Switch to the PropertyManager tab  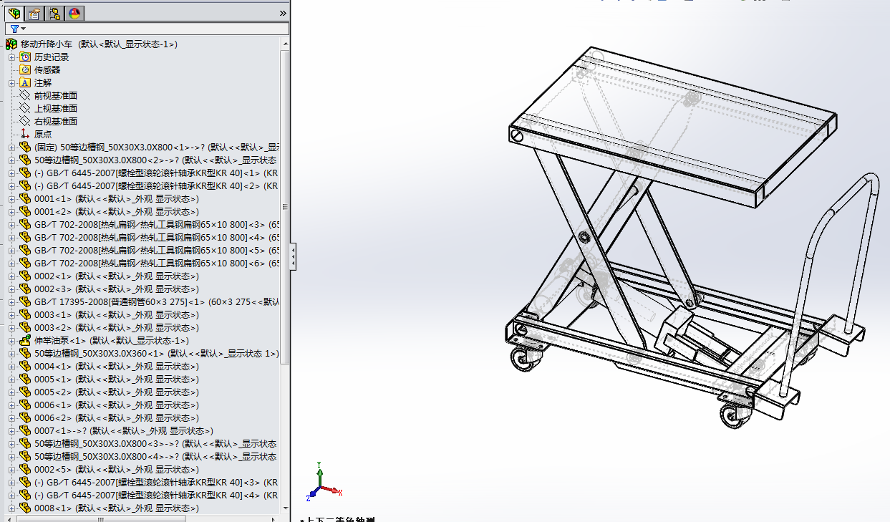coord(34,13)
